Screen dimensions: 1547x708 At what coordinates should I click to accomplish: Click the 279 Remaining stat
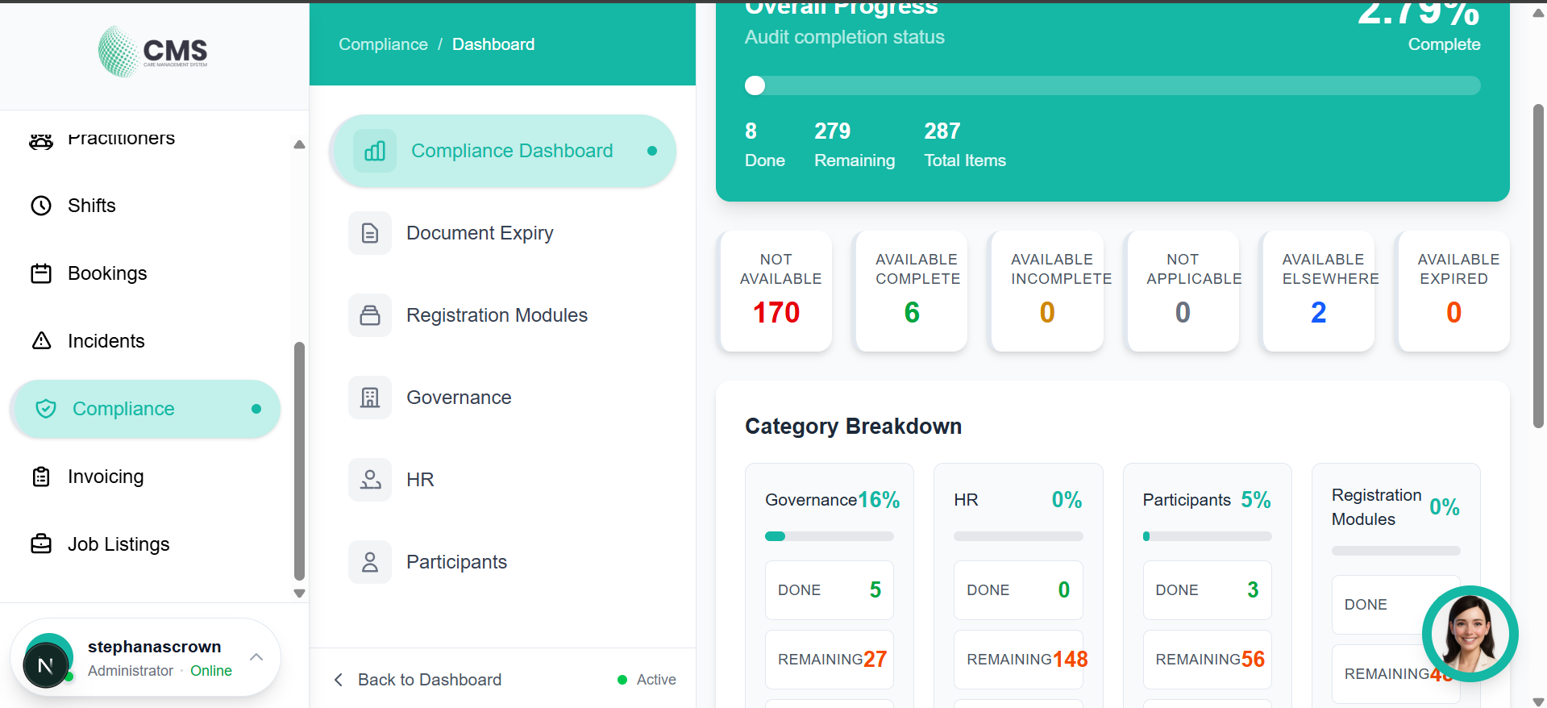tap(855, 144)
